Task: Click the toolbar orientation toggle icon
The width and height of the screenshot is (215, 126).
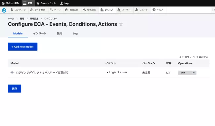Action: [x=213, y=10]
